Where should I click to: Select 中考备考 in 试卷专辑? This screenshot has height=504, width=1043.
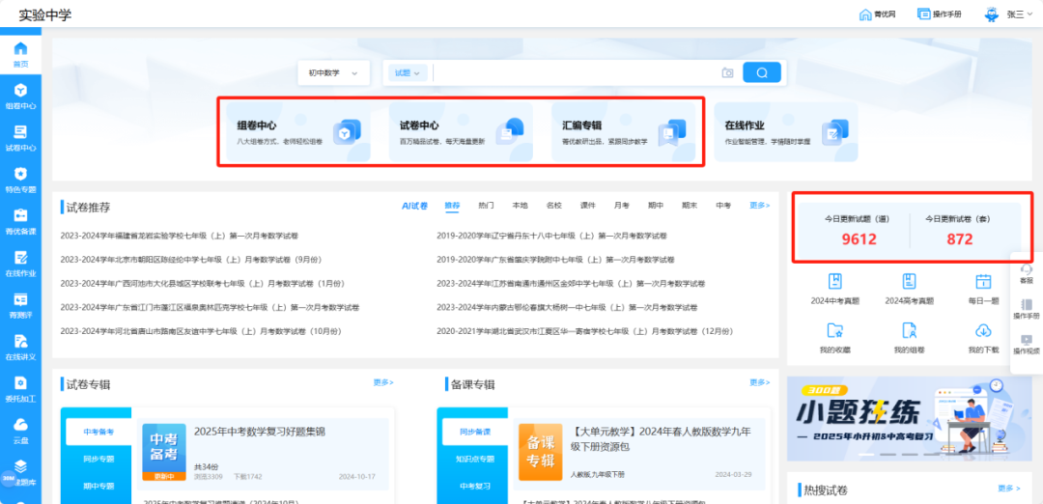click(x=99, y=433)
